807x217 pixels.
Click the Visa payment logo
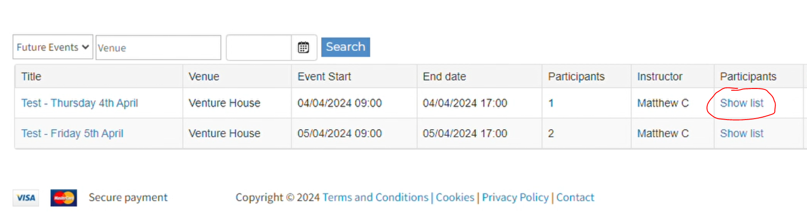coord(26,198)
